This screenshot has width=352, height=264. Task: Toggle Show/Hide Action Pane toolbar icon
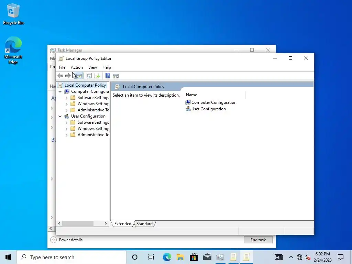click(x=116, y=76)
